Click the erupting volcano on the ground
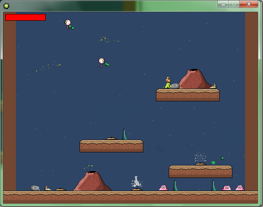Viewport: 263px width, 207px height. click(x=92, y=181)
